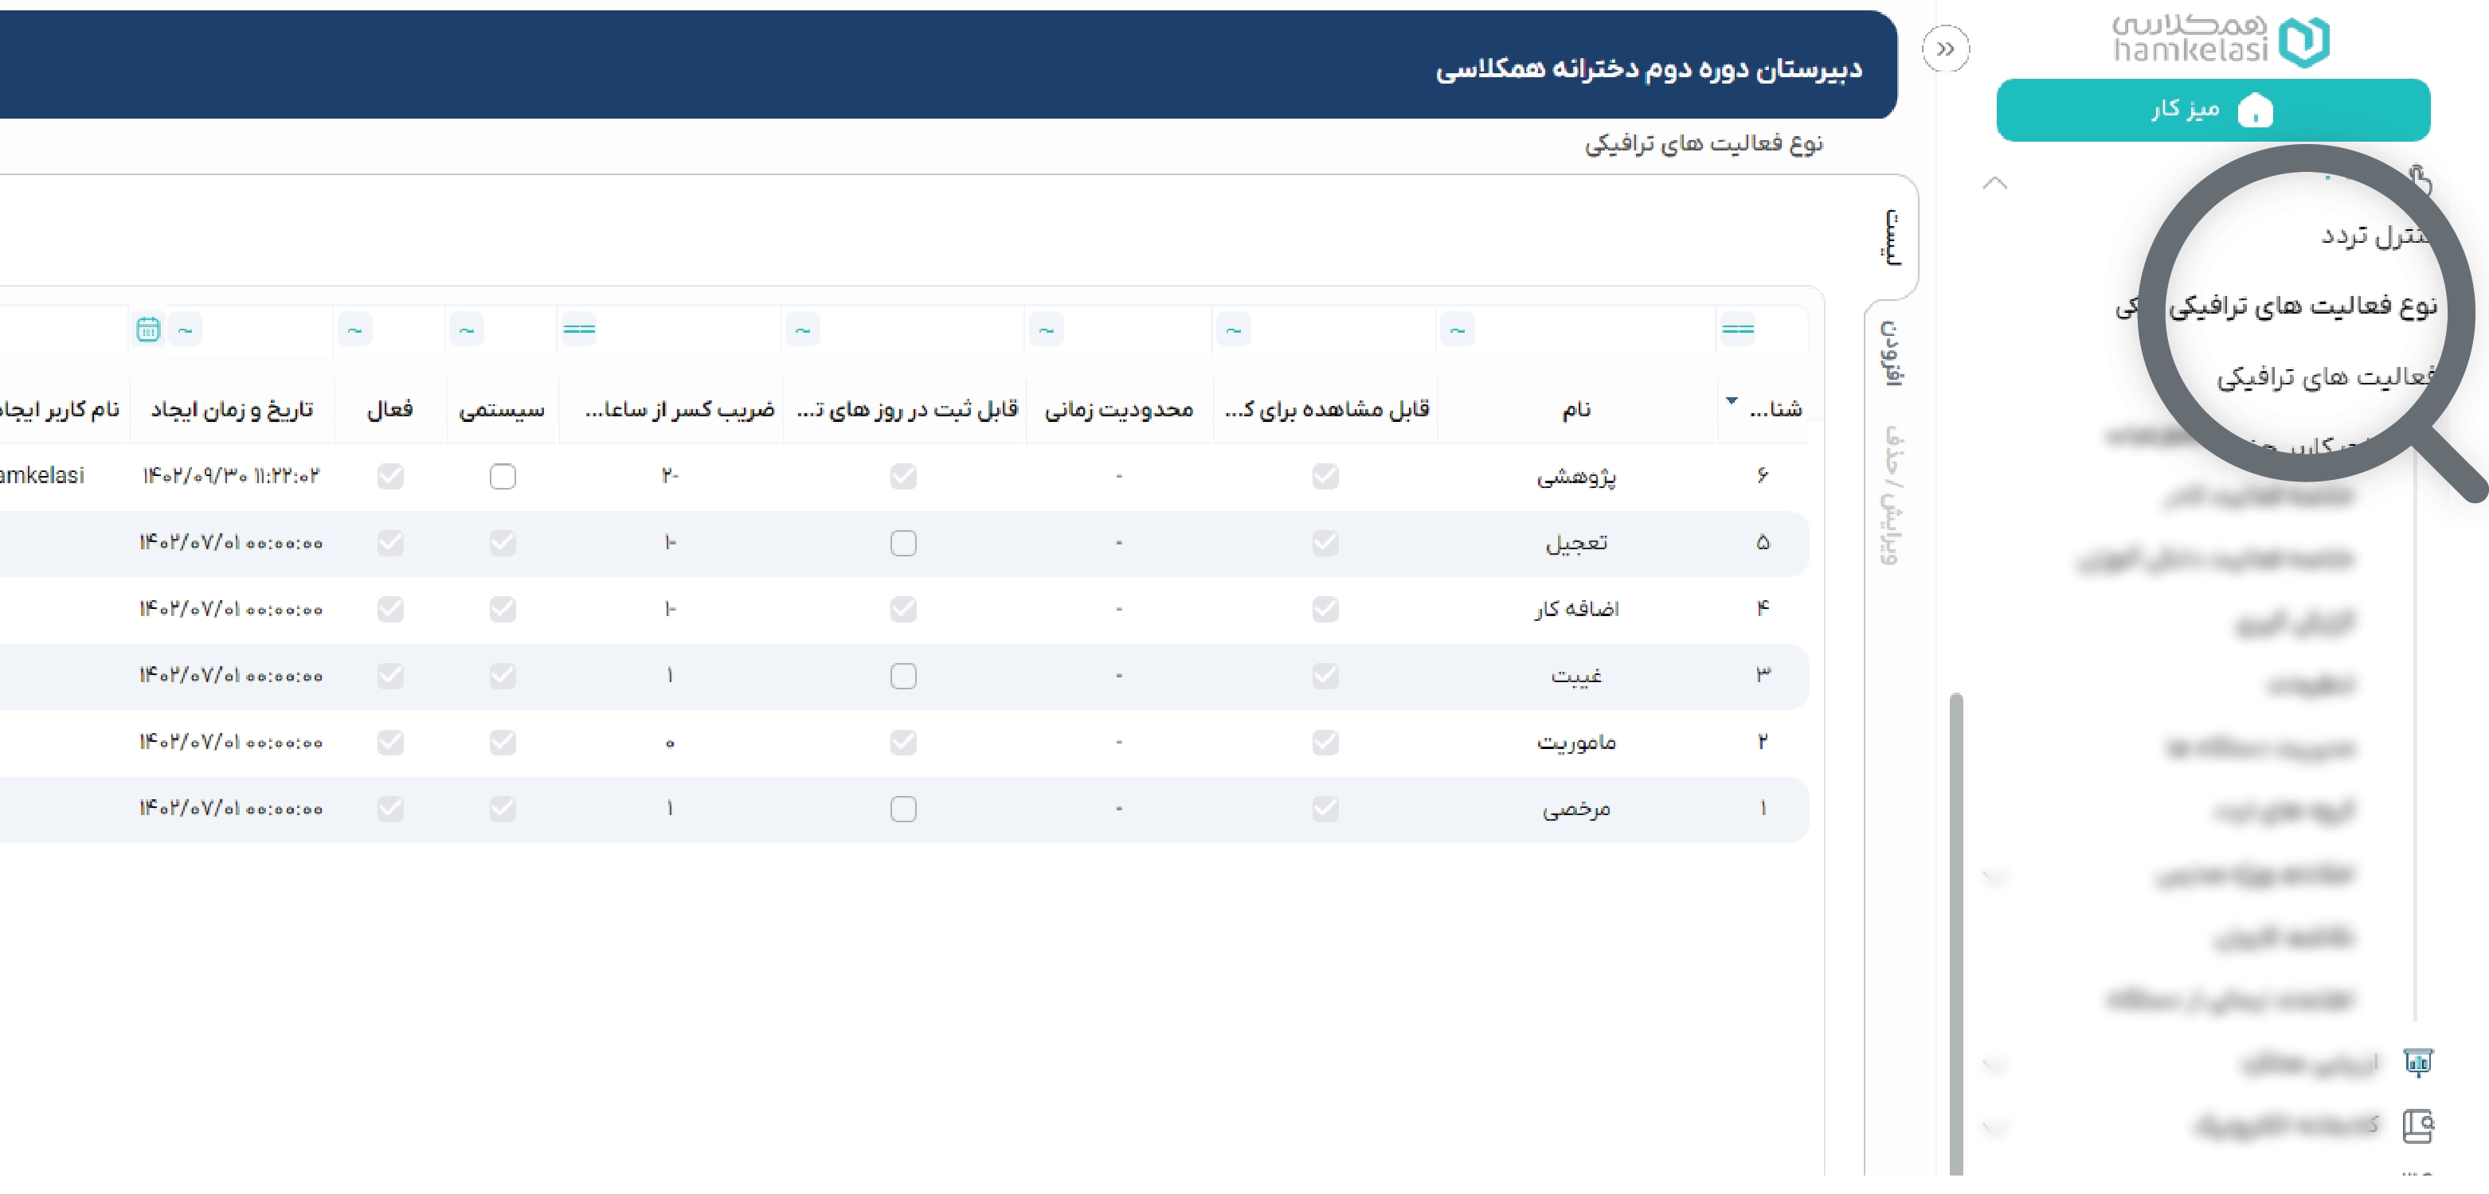Viewport: 2489px width, 1194px height.
Task: Sort by فعال column header
Action: click(389, 410)
